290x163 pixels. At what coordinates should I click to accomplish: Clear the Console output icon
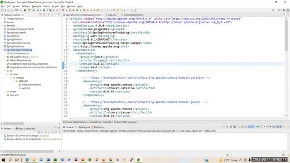tap(239, 127)
